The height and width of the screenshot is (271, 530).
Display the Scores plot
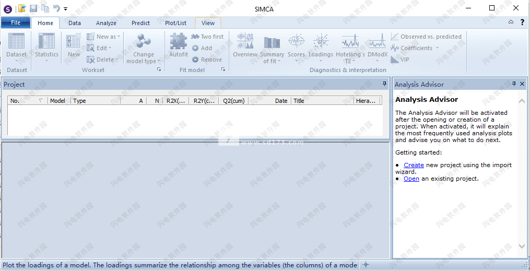click(296, 48)
